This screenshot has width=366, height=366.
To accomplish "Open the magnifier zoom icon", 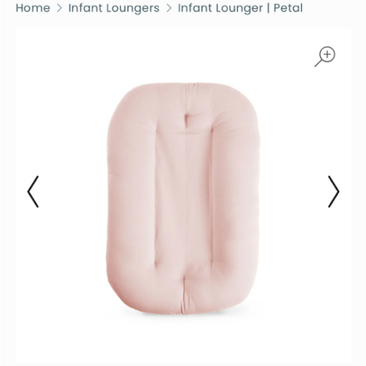I will click(x=325, y=56).
